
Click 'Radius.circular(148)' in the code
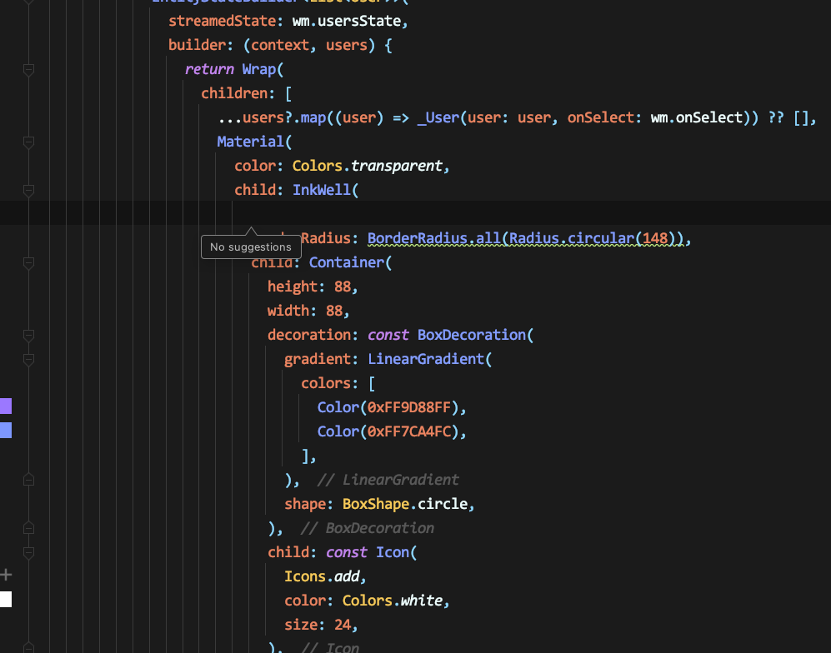[x=592, y=238]
